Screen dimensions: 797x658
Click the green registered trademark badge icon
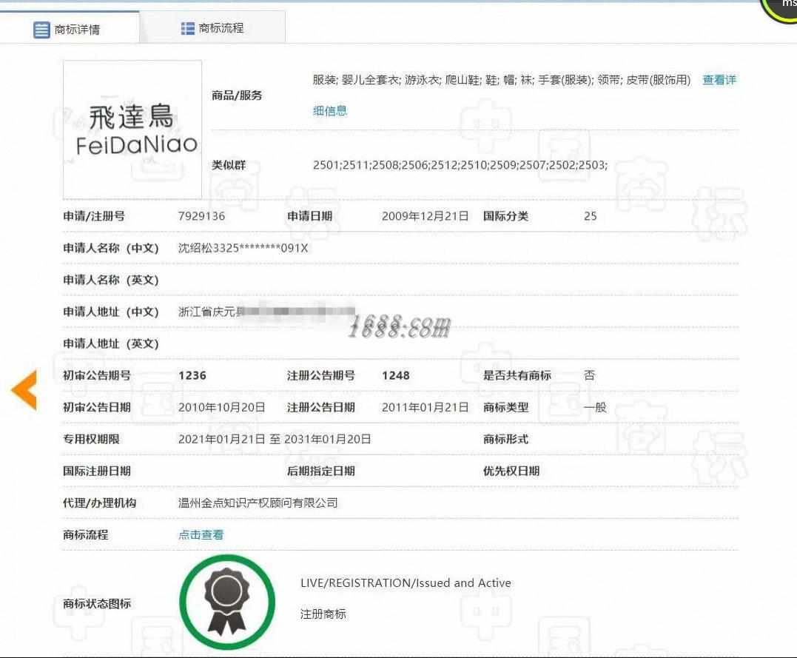click(x=227, y=602)
